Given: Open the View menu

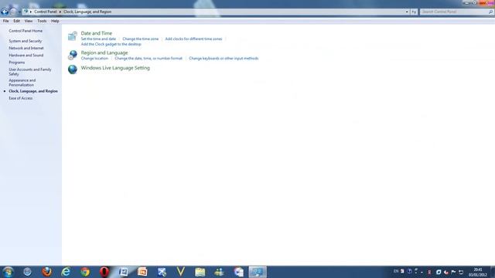Looking at the screenshot, I should pyautogui.click(x=29, y=21).
